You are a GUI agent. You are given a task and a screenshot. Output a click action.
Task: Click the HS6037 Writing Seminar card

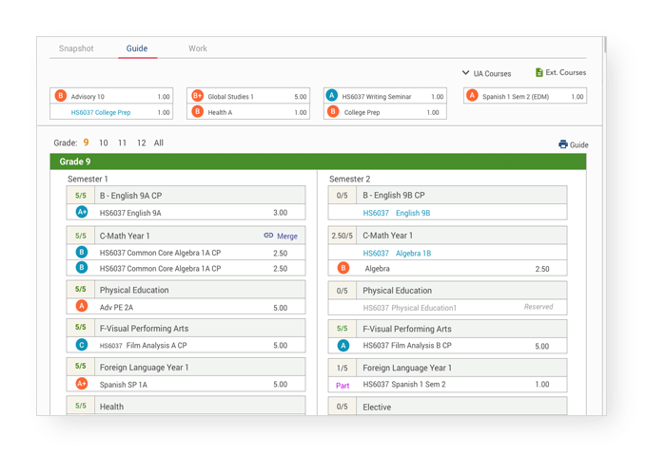[x=384, y=96]
